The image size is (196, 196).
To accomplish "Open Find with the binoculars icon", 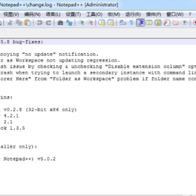I will point(60,23).
